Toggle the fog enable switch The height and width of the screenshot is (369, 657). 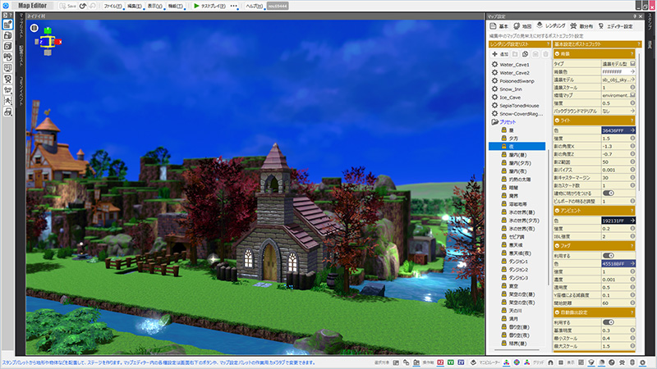coord(609,255)
